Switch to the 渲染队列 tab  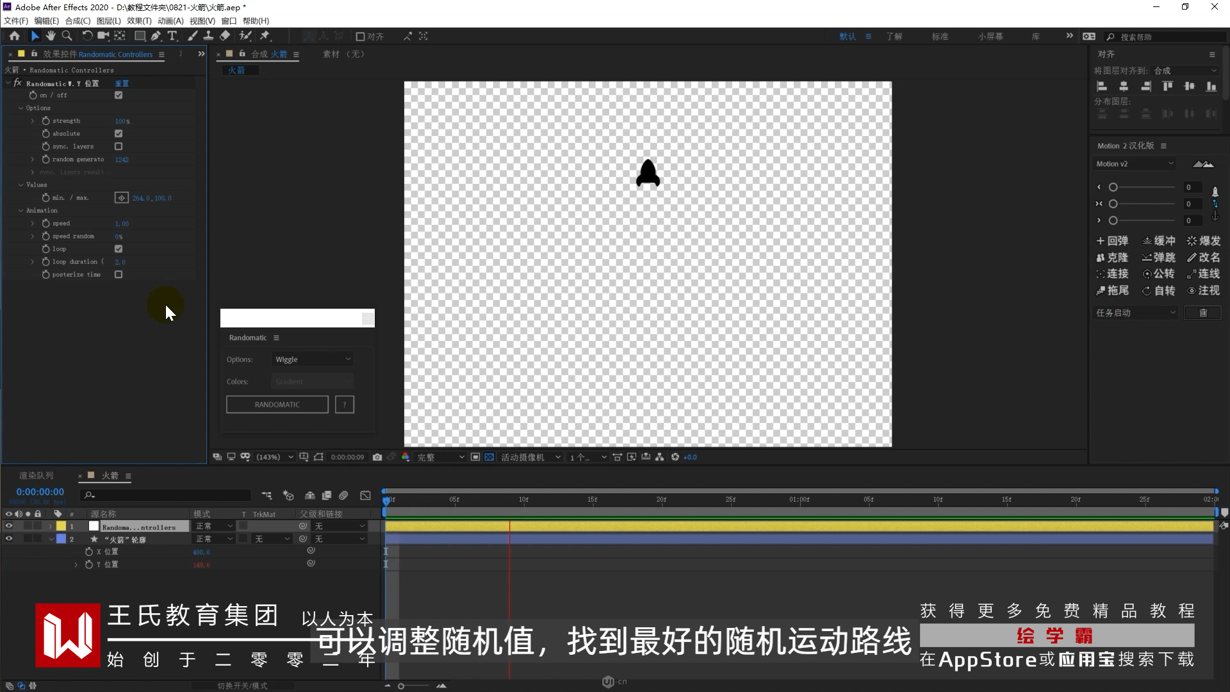click(x=37, y=476)
